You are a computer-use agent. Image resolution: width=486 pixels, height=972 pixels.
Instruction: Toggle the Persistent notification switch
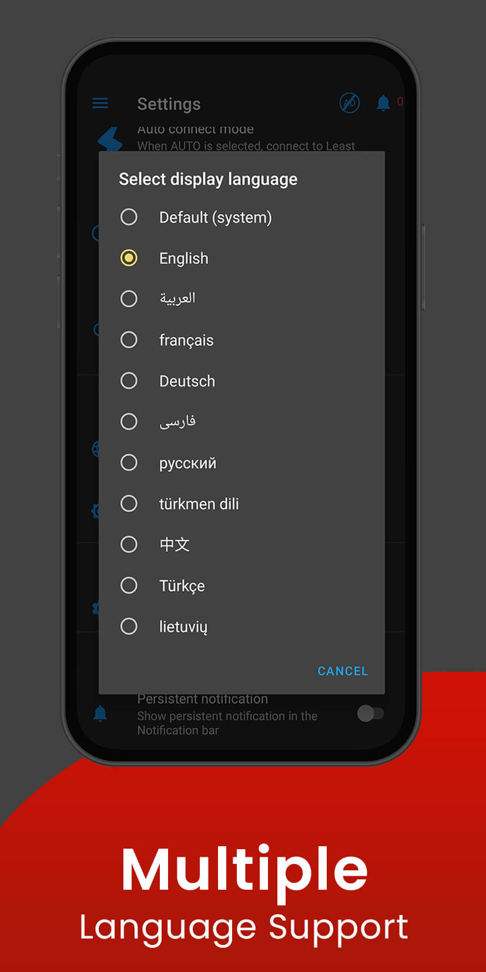(370, 713)
